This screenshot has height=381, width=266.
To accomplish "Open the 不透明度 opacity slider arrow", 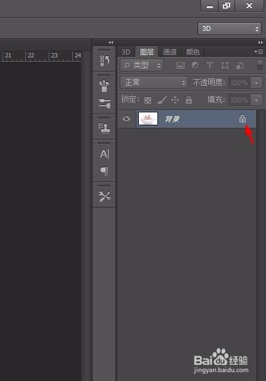I will [257, 83].
